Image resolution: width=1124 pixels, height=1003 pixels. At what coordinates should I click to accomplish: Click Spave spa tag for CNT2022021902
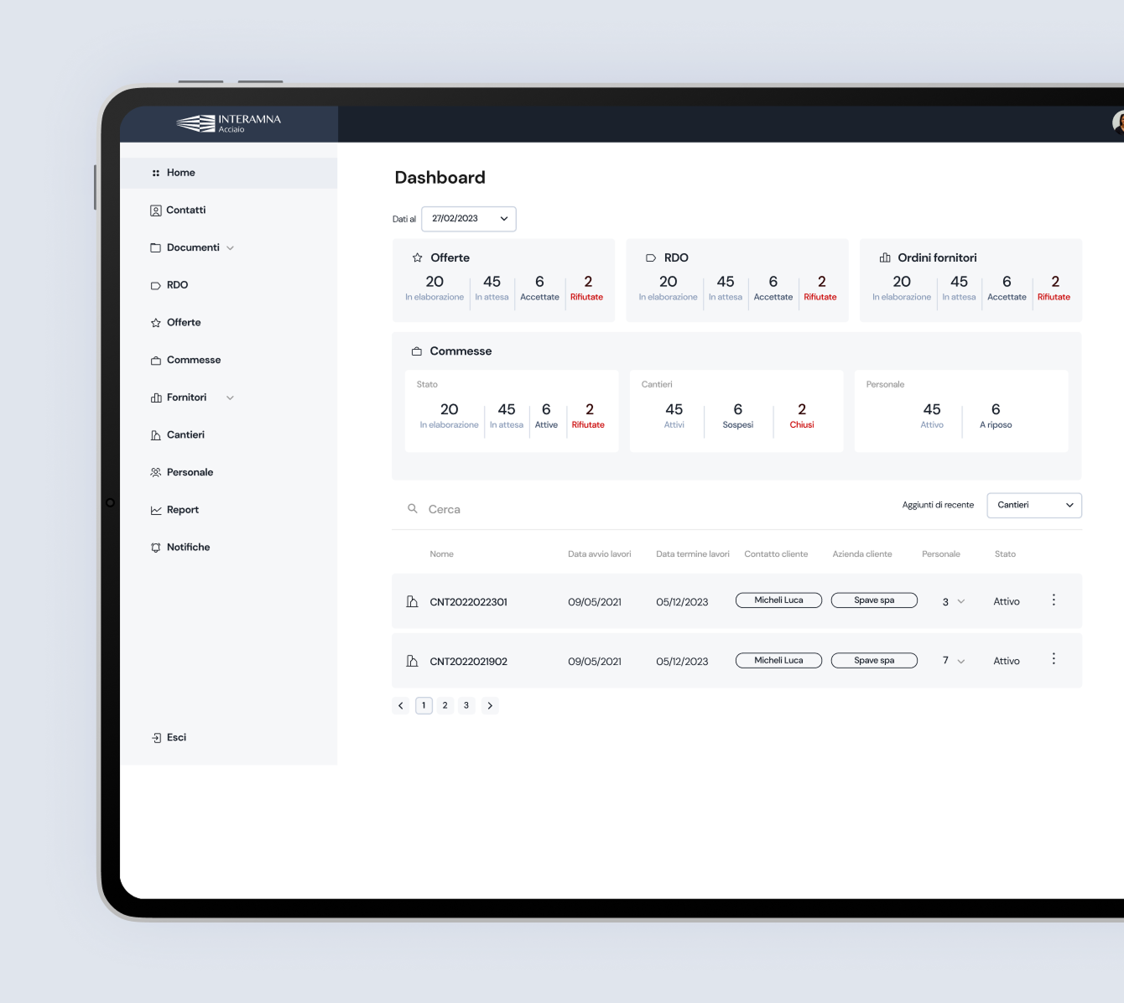point(874,661)
